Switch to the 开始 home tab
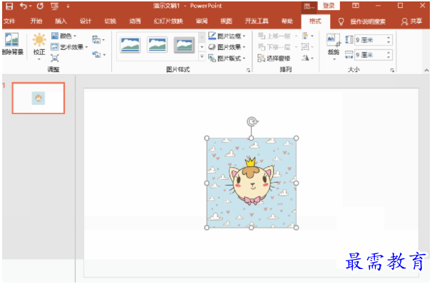Image resolution: width=432 pixels, height=284 pixels. tap(36, 21)
